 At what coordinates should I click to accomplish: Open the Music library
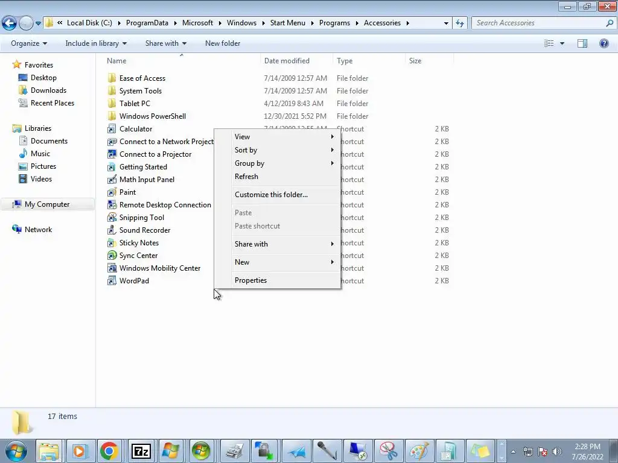click(x=40, y=154)
